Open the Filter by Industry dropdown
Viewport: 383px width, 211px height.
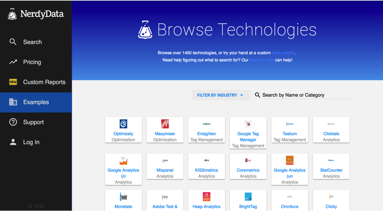point(221,95)
